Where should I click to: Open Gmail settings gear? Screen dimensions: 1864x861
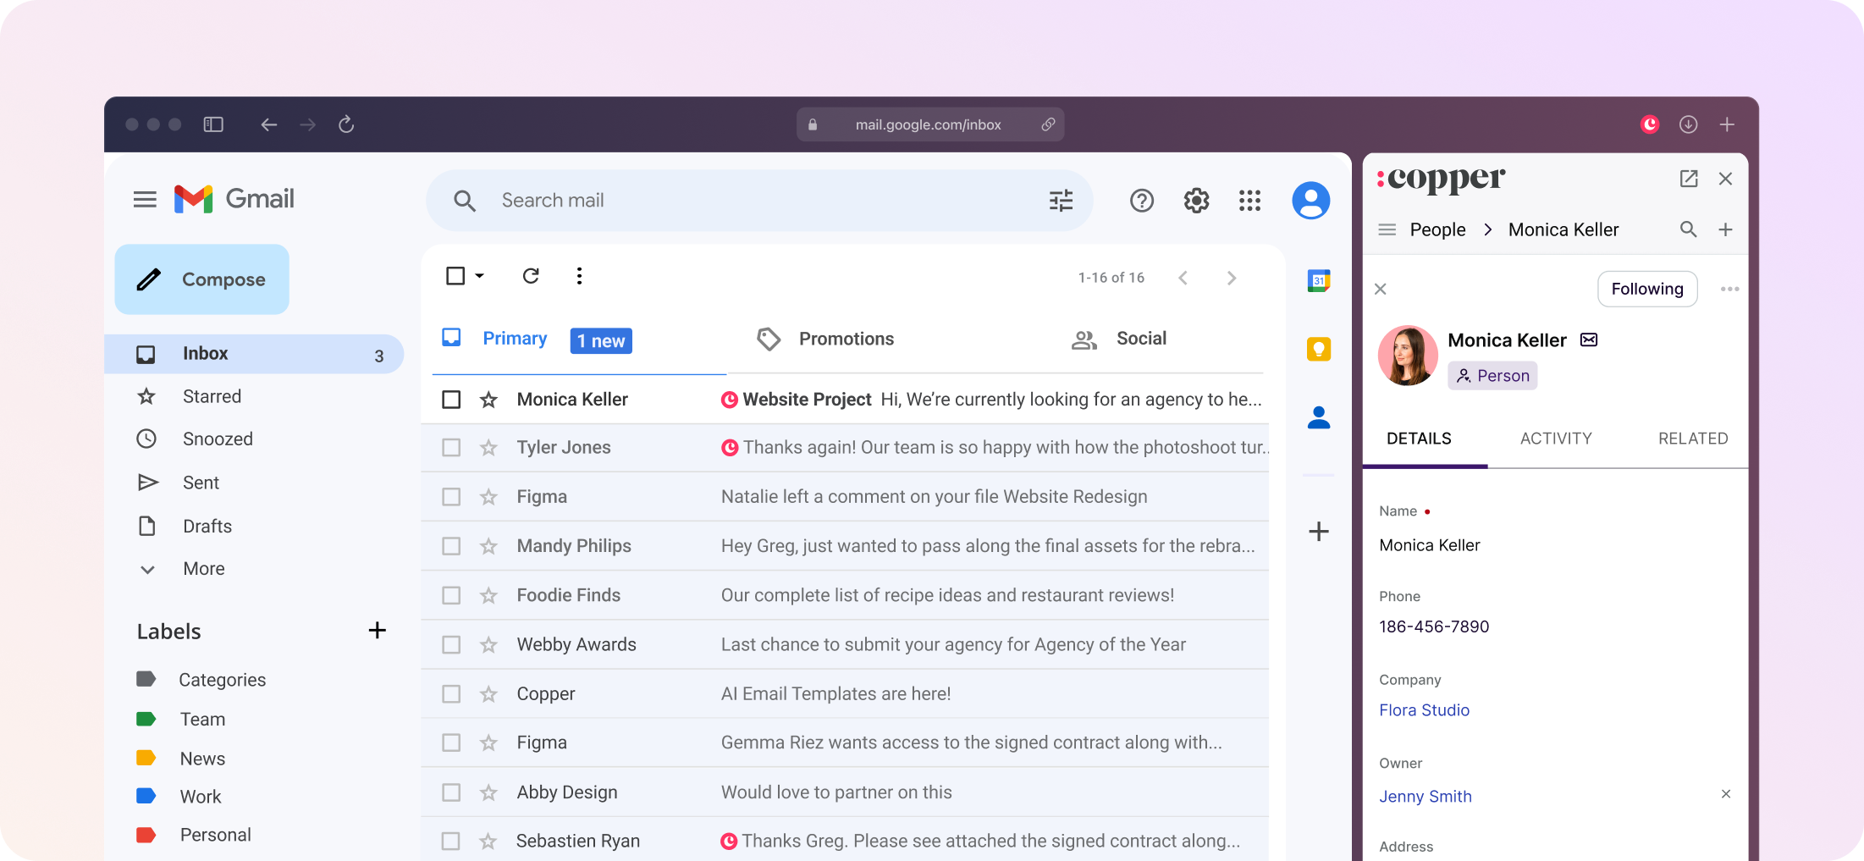coord(1195,201)
